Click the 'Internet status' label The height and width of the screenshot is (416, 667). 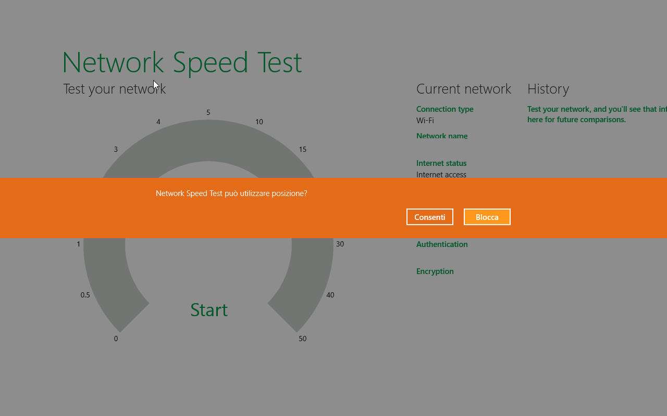coord(441,163)
